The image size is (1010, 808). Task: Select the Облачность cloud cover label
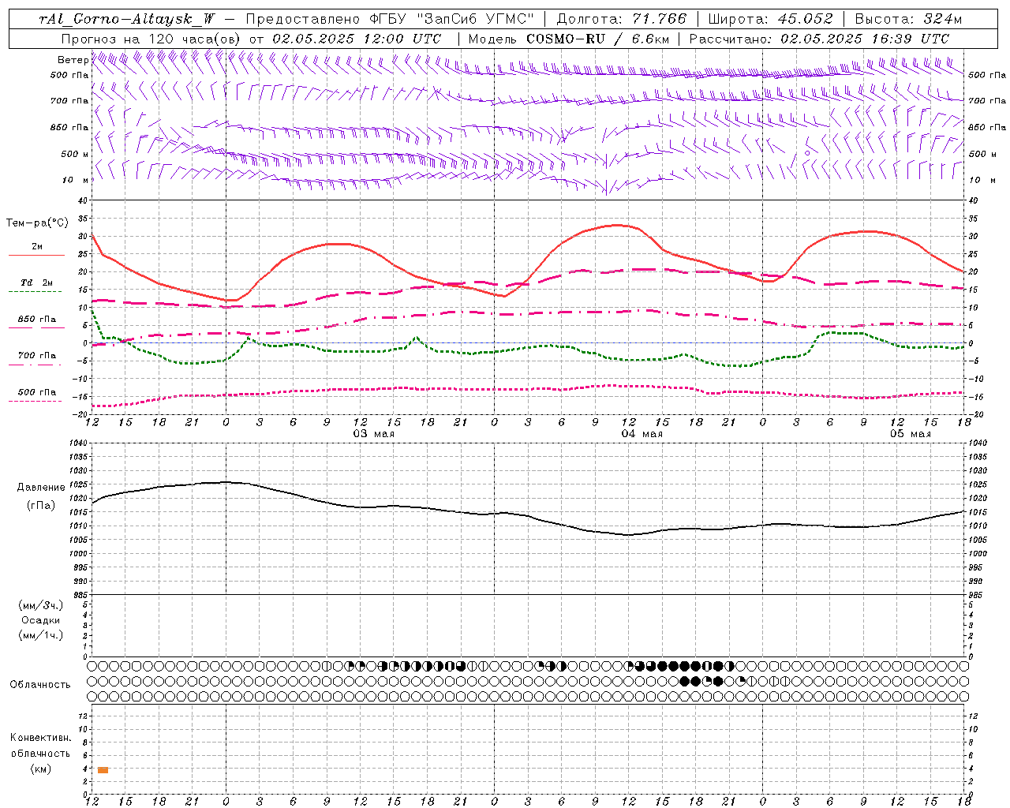[40, 684]
